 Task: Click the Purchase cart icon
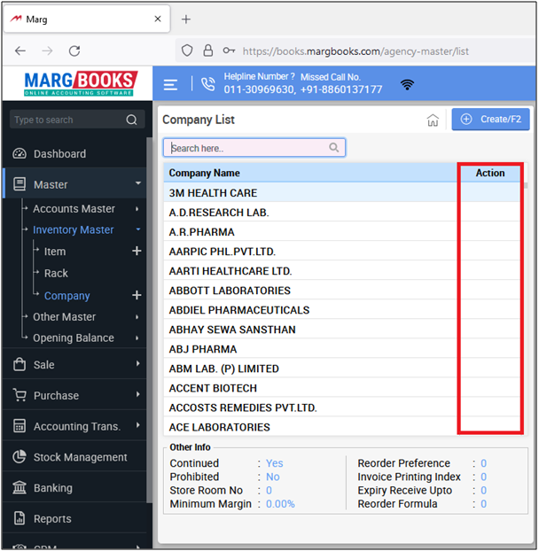pyautogui.click(x=20, y=395)
